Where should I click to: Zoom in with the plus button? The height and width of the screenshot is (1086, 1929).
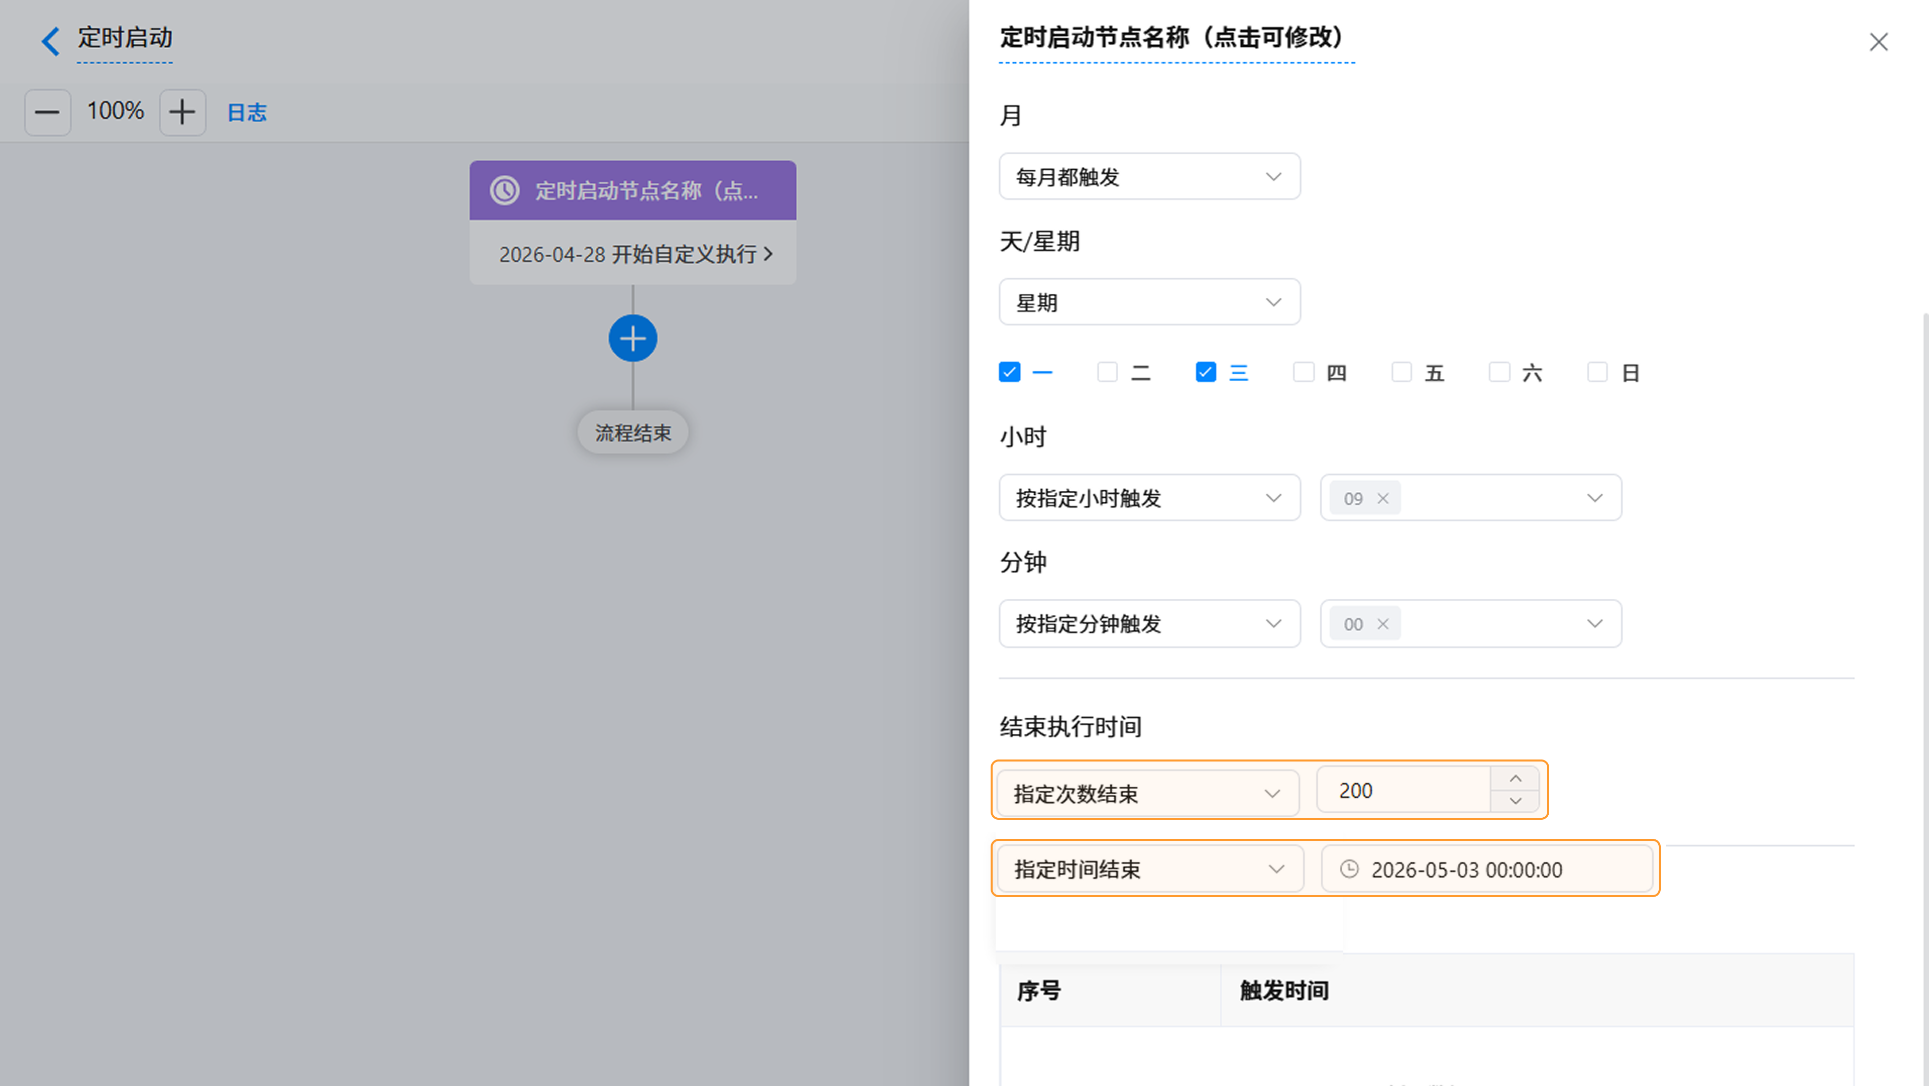point(182,113)
